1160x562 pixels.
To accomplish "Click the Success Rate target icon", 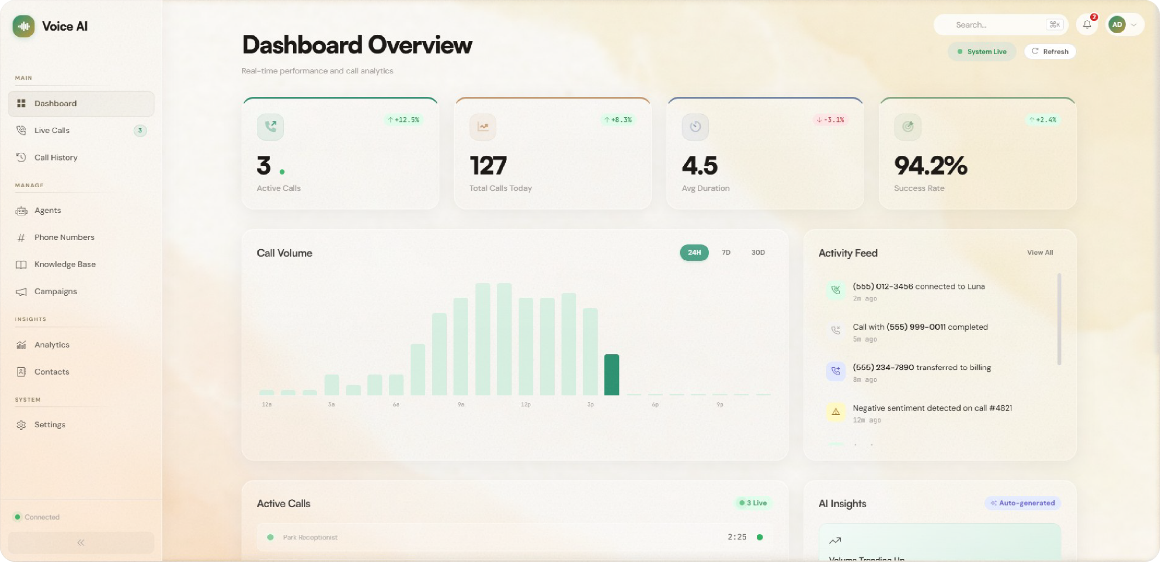I will [907, 126].
